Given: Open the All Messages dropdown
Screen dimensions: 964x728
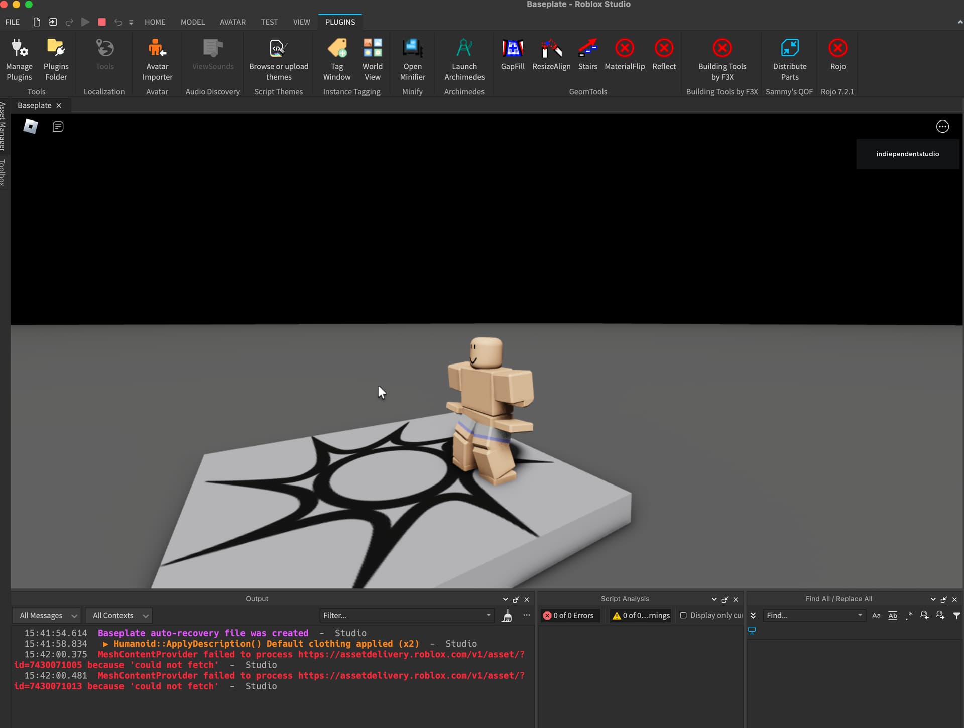Looking at the screenshot, I should coord(46,615).
